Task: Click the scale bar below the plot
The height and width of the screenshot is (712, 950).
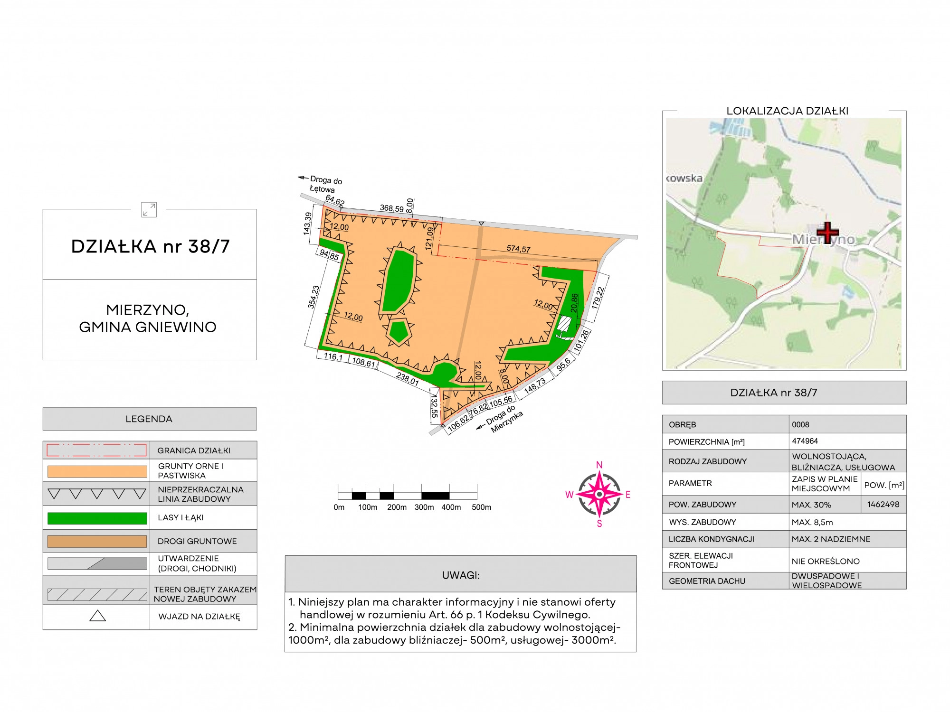Action: (407, 495)
